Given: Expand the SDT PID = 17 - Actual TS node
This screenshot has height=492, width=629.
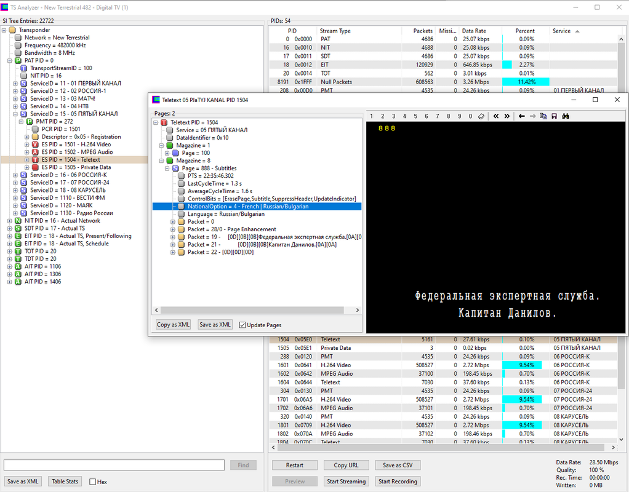Looking at the screenshot, I should pyautogui.click(x=10, y=228).
